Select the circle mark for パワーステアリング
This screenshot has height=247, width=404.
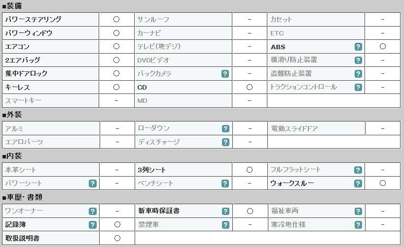click(116, 19)
